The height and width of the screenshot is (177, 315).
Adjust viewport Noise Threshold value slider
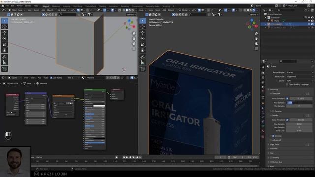click(301, 98)
